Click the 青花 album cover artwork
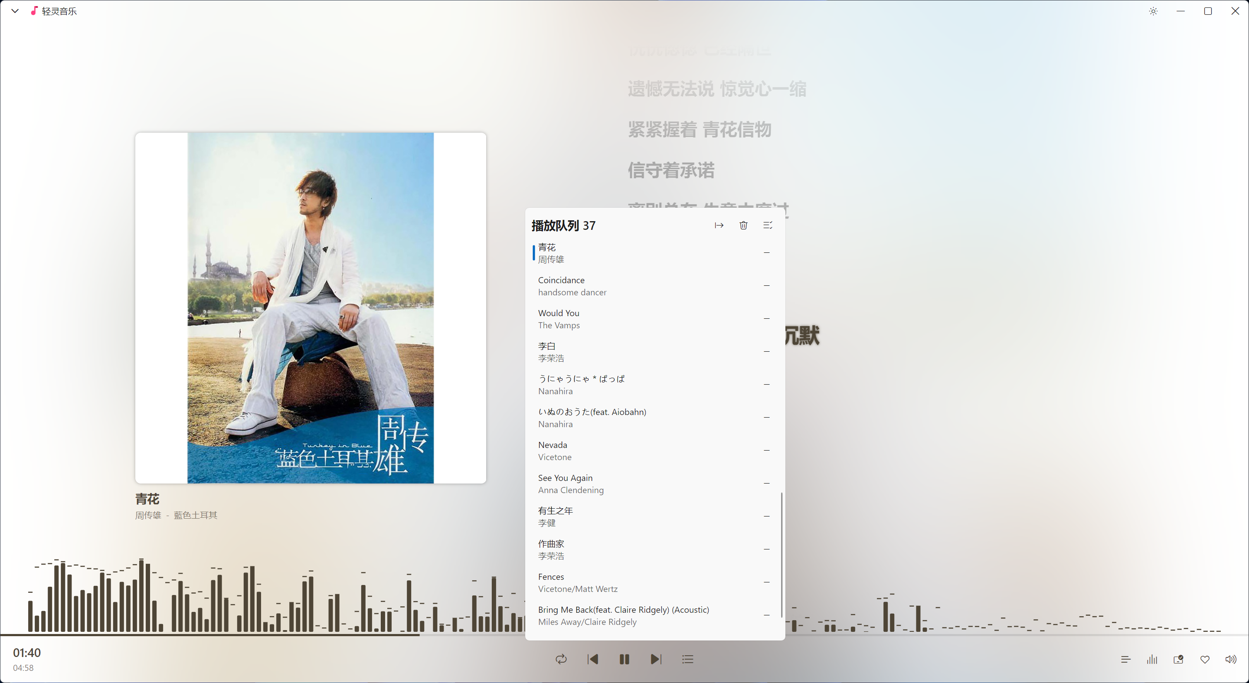The image size is (1249, 683). [311, 308]
